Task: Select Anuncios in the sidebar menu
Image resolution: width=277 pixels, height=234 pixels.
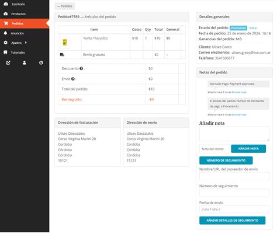Action: 17,33
